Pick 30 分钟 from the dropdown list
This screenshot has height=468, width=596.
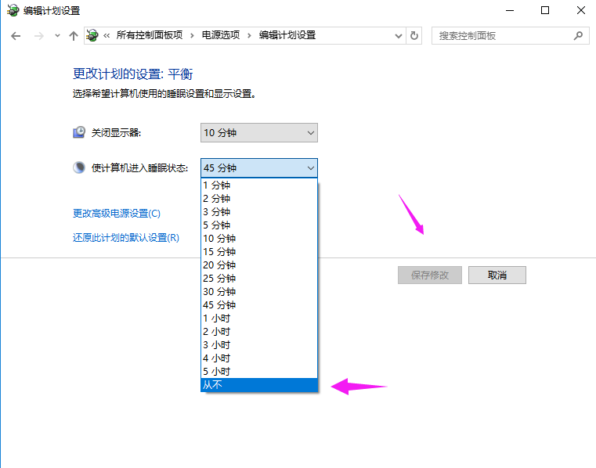click(259, 291)
